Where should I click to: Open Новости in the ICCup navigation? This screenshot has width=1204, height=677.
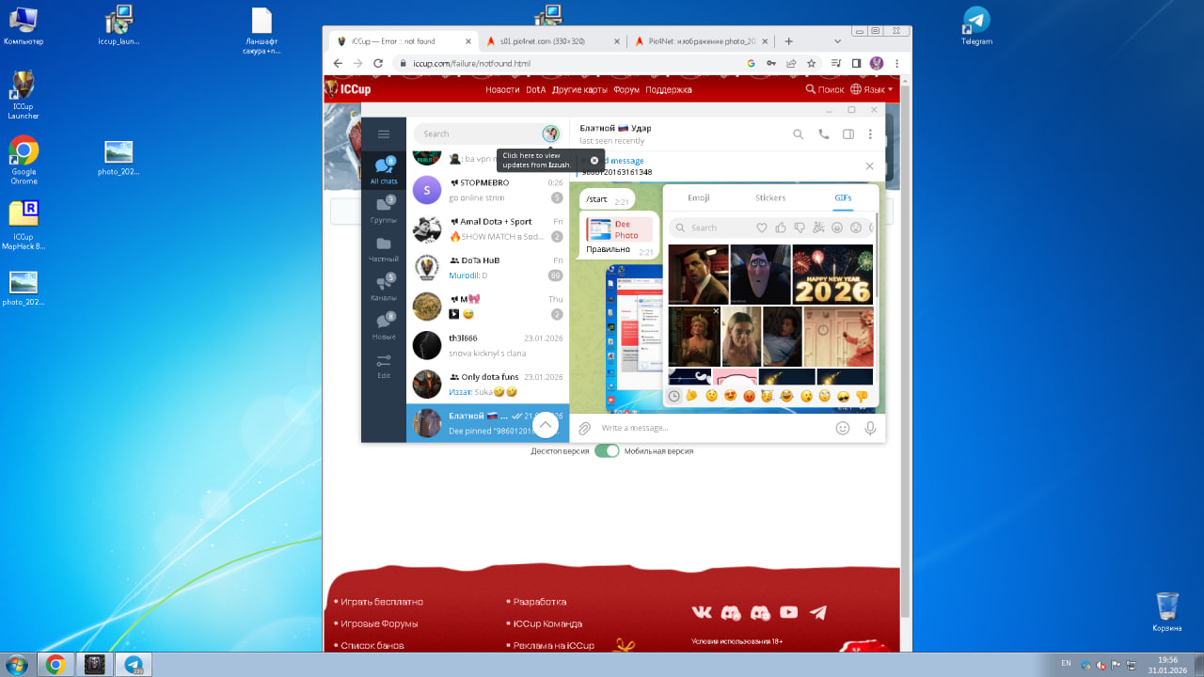click(x=502, y=89)
